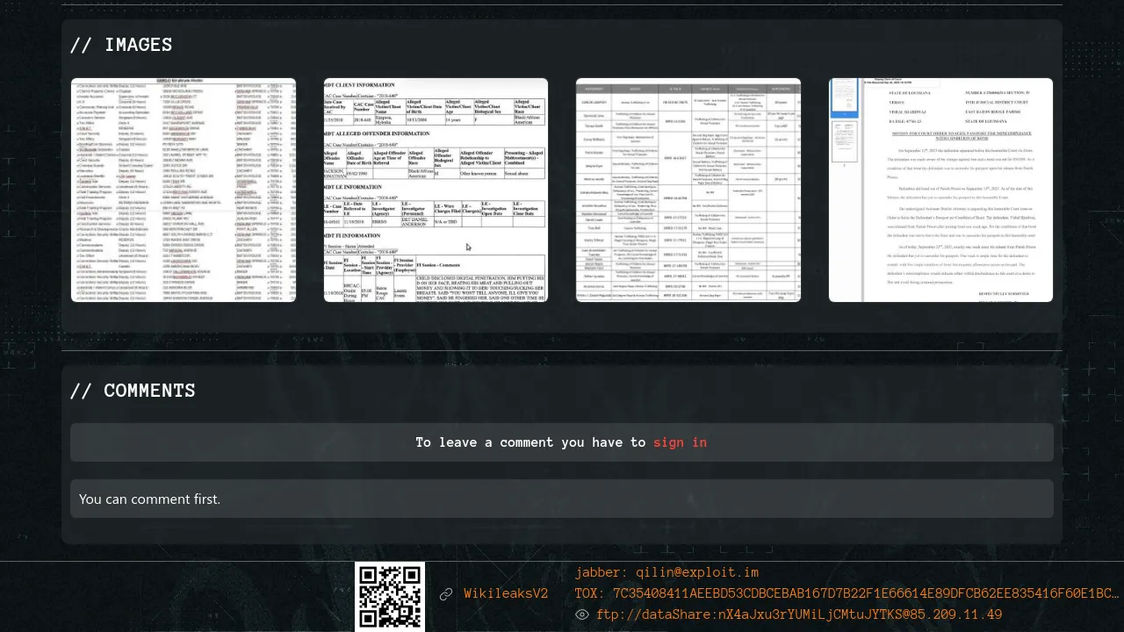Click the red "sign in" link
The height and width of the screenshot is (632, 1124).
coord(680,442)
